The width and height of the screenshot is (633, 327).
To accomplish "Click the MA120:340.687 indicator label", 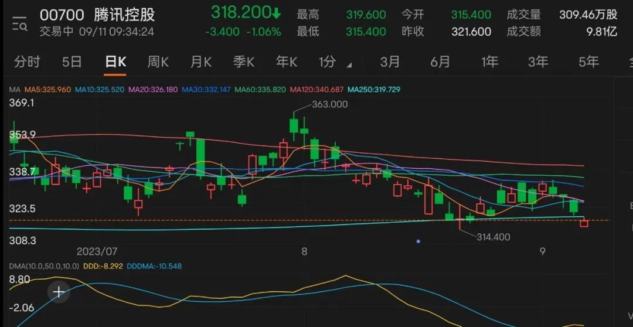I will point(316,89).
